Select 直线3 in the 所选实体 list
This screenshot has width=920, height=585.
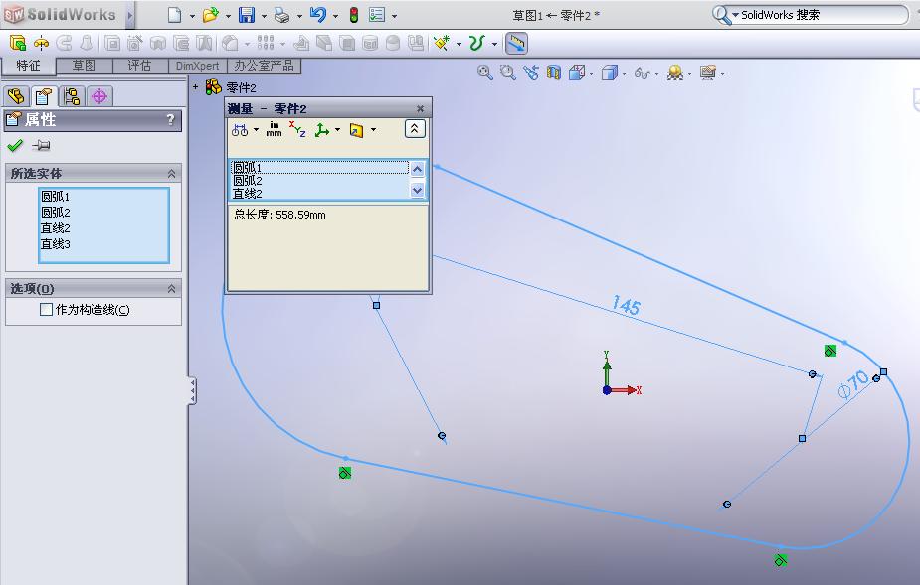(x=55, y=244)
